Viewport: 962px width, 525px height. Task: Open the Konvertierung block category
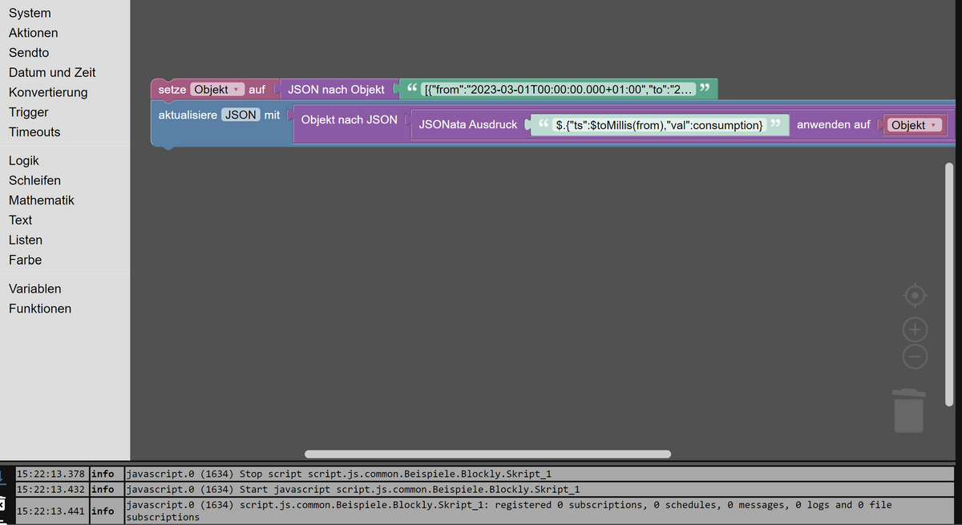[48, 92]
